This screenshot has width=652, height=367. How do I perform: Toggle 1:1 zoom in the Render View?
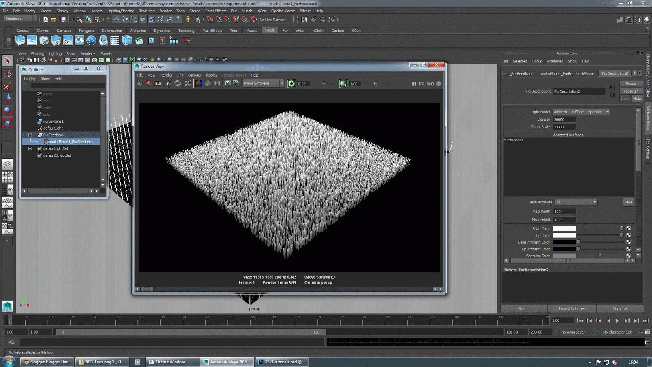pyautogui.click(x=216, y=83)
